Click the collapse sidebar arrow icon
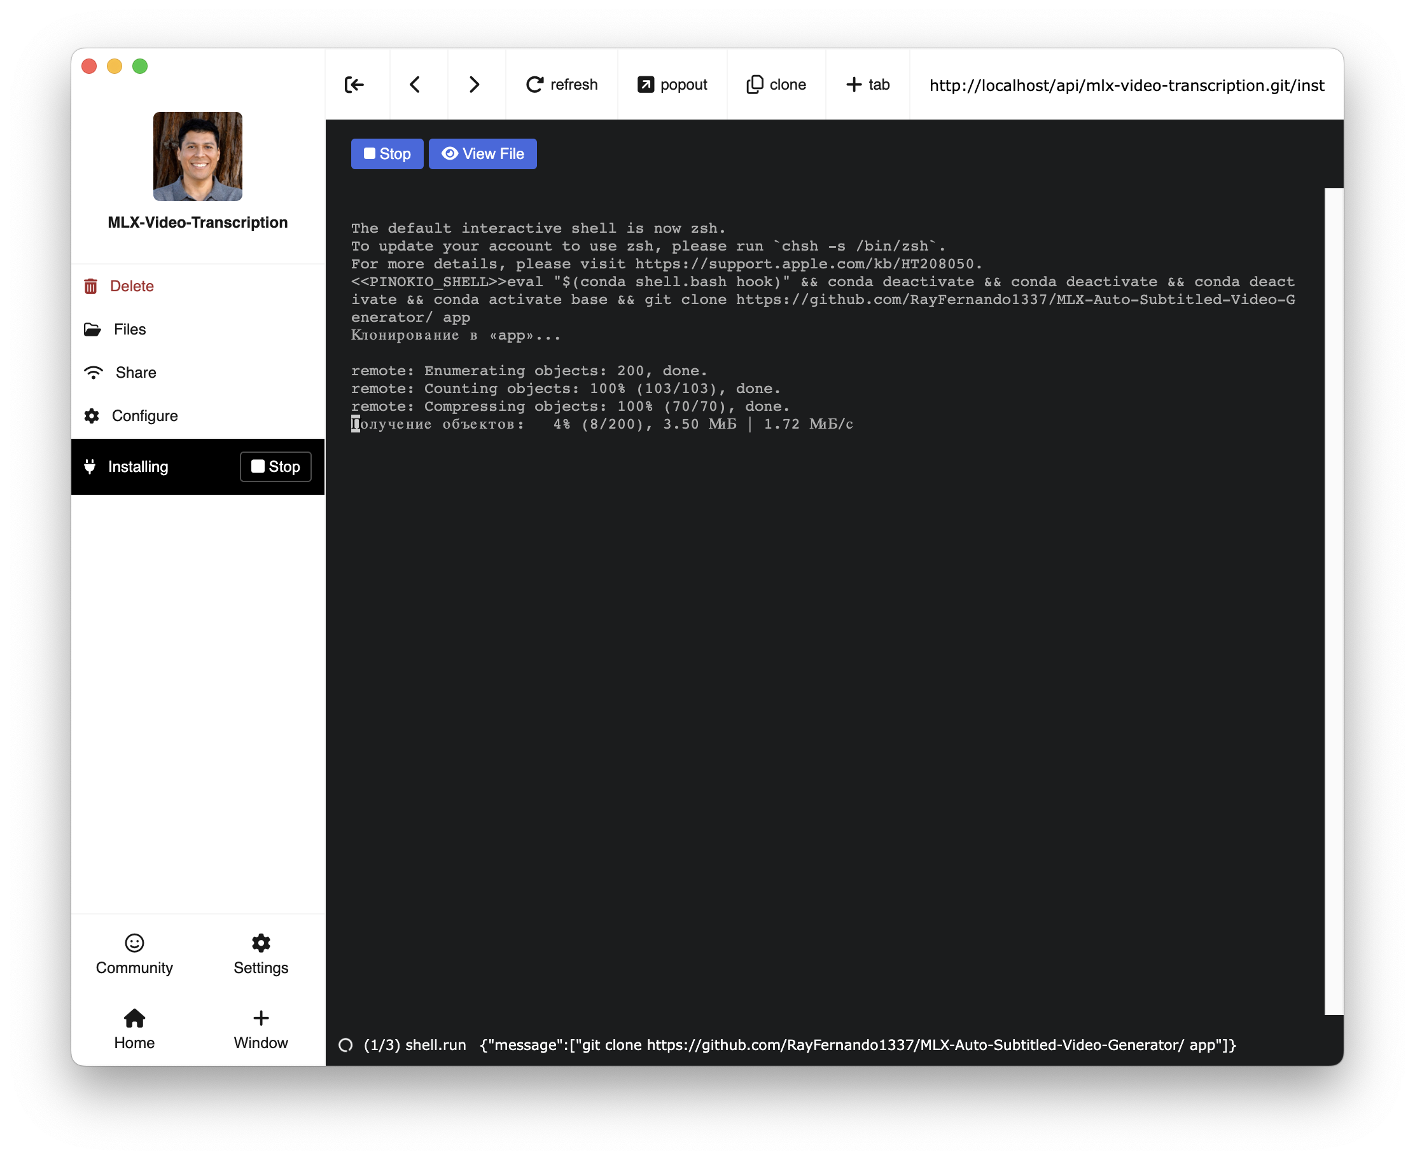1415x1160 pixels. [x=354, y=85]
